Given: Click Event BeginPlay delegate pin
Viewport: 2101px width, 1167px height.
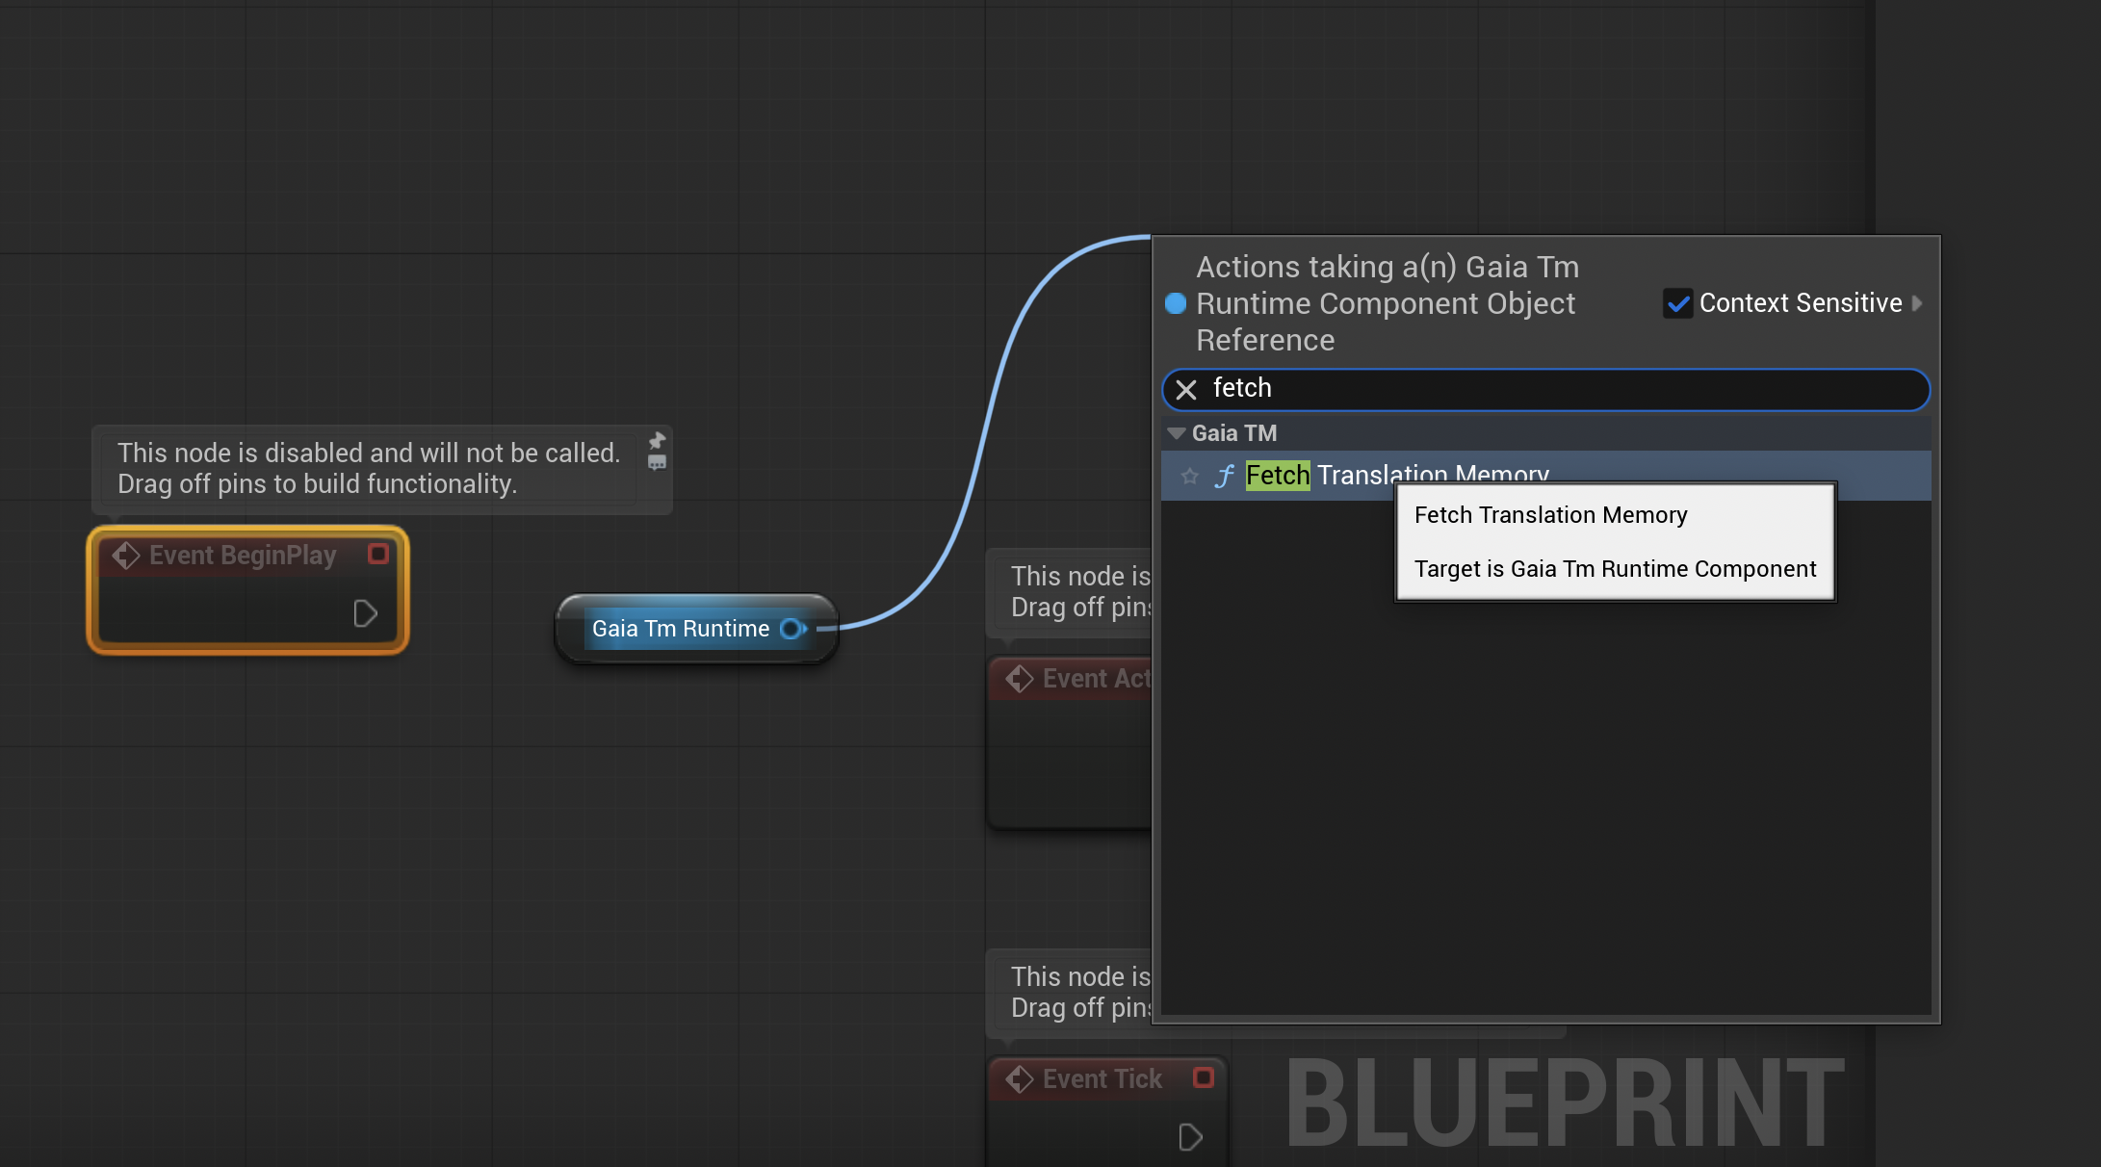Looking at the screenshot, I should pyautogui.click(x=378, y=554).
